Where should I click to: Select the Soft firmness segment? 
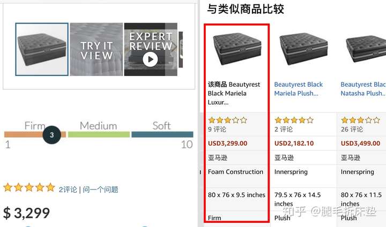click(162, 134)
